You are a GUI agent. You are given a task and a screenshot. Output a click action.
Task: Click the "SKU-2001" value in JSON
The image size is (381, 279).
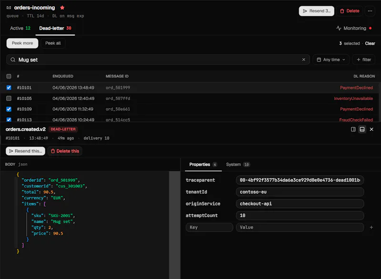61,215
